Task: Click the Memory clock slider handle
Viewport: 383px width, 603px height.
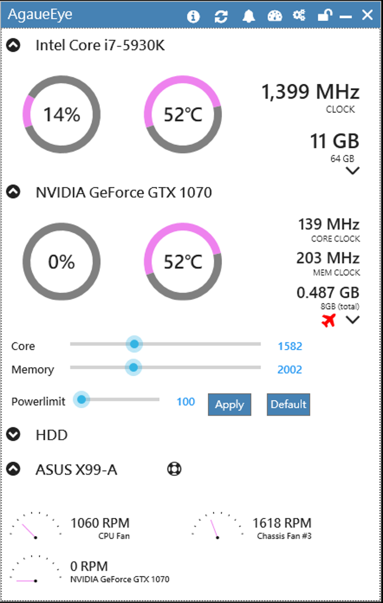Action: coord(133,368)
